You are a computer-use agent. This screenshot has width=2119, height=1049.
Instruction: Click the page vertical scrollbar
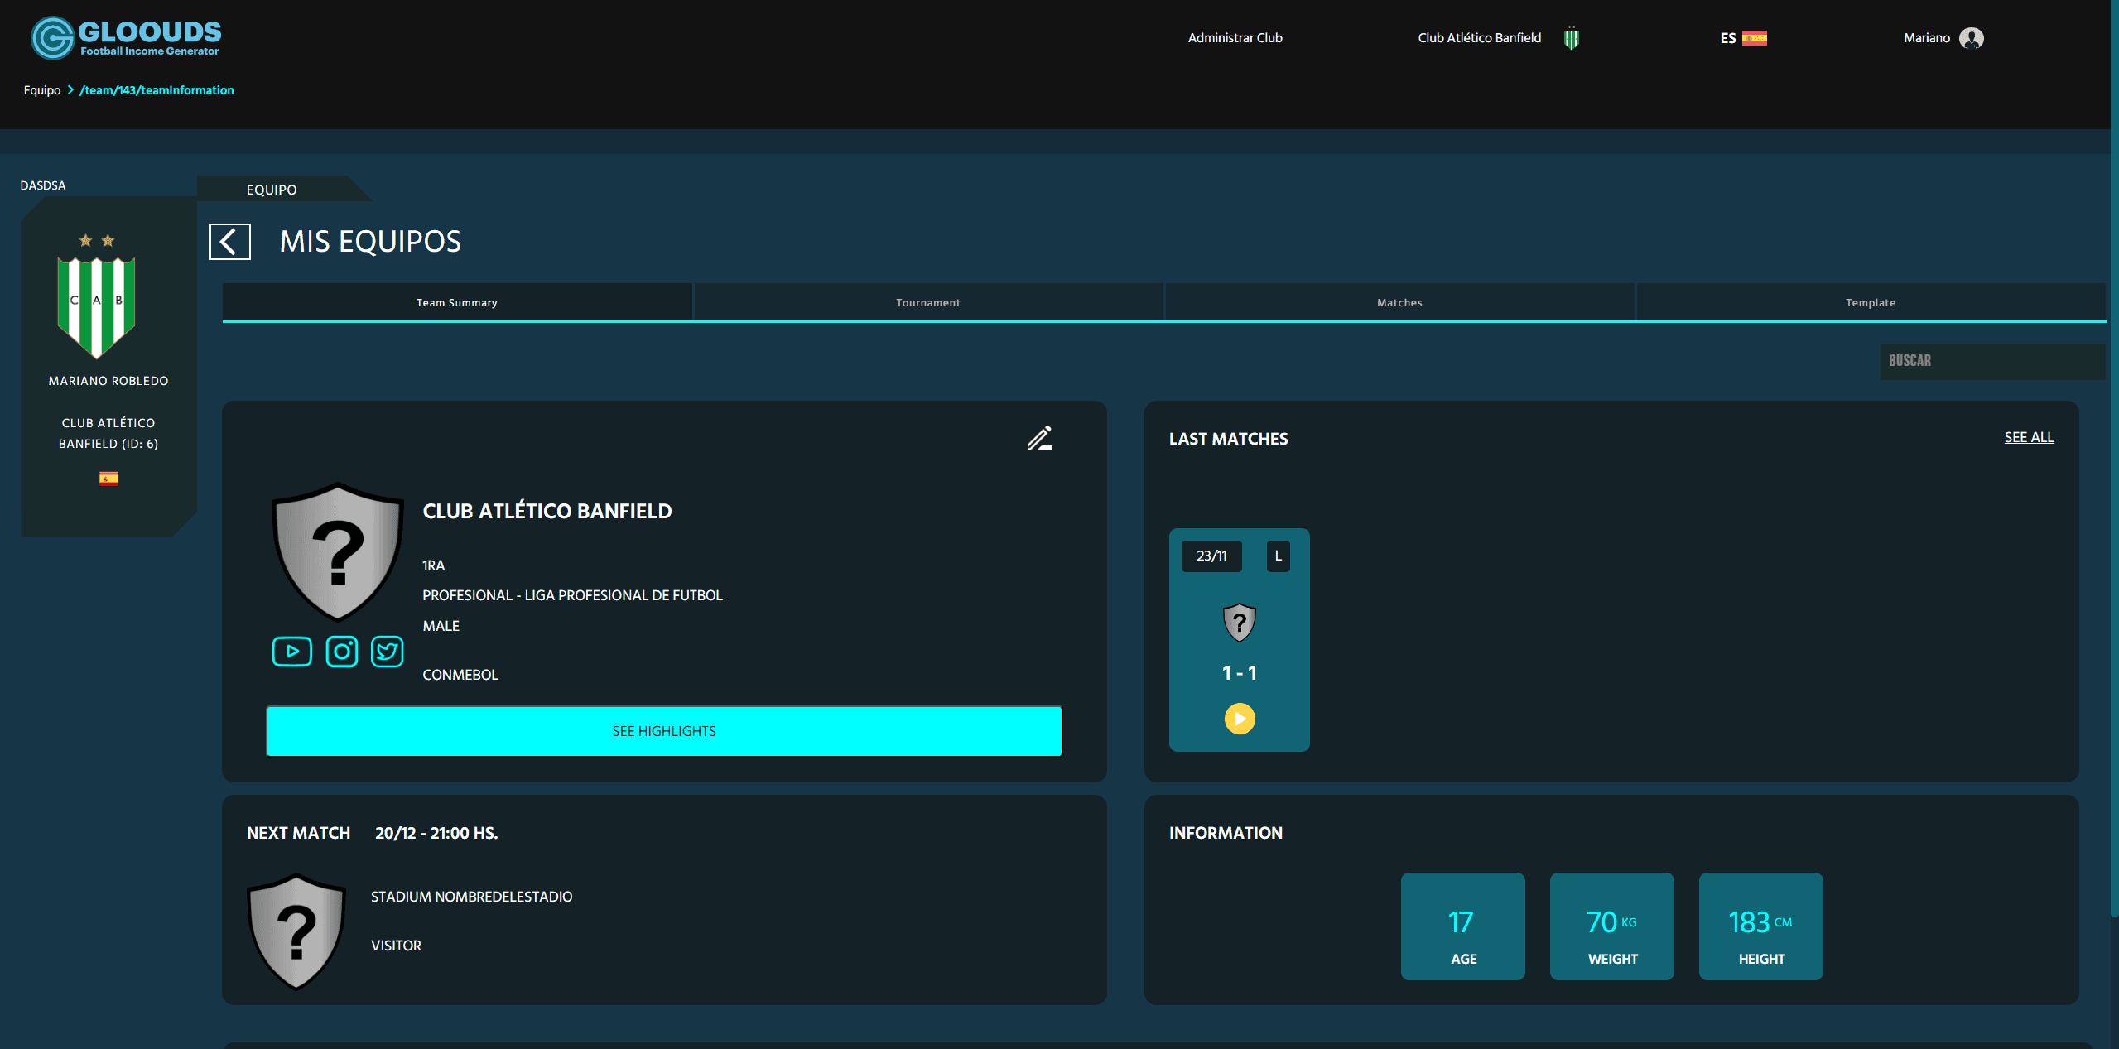[x=2114, y=459]
